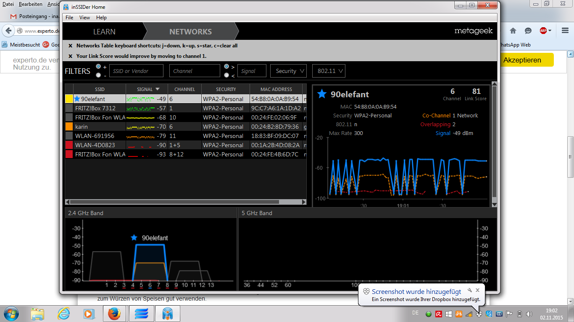The image size is (574, 322).
Task: Open the Windows Start button
Action: tap(11, 314)
